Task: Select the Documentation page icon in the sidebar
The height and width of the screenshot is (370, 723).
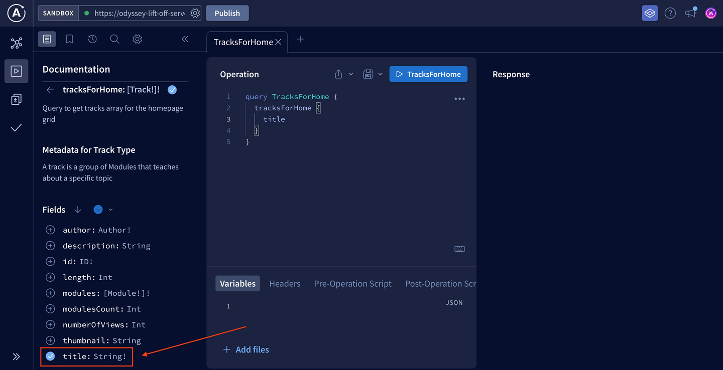Action: click(47, 39)
